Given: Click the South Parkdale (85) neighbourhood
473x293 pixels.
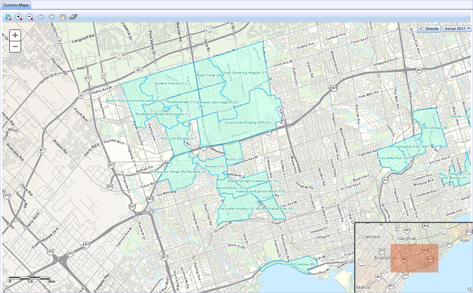Looking at the screenshot, I should point(300,264).
